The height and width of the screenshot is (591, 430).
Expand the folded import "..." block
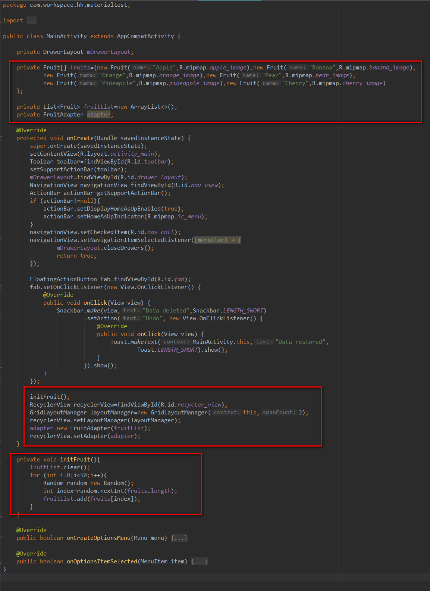[31, 21]
